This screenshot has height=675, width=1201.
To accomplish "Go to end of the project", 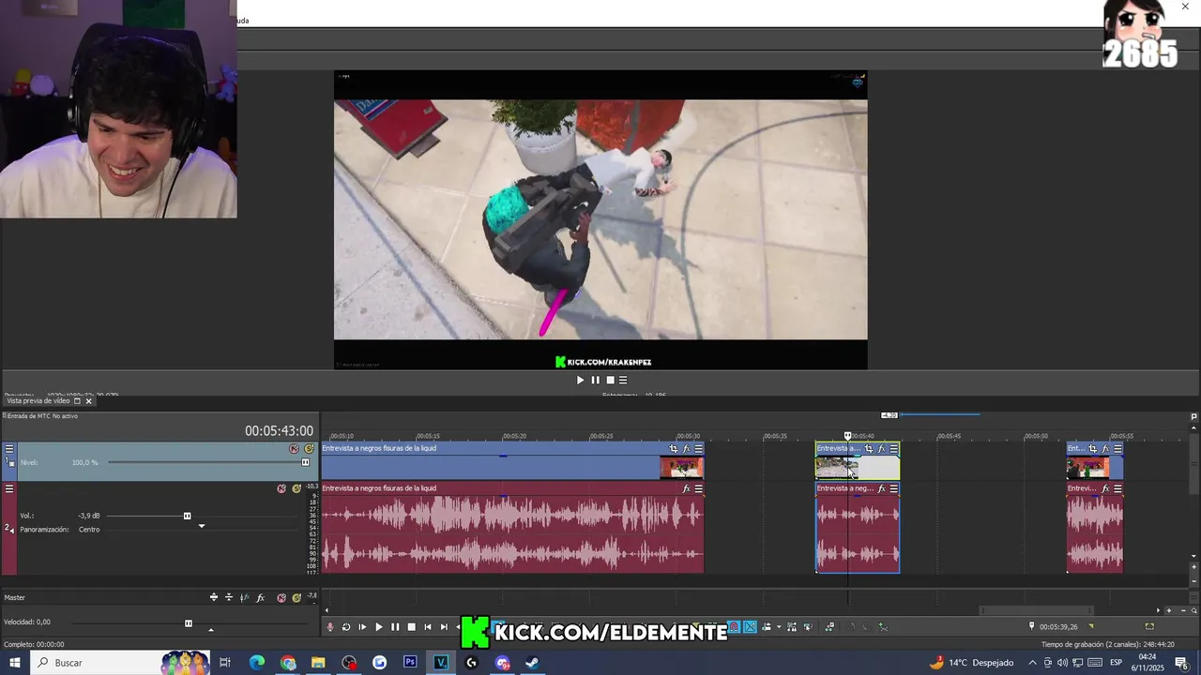I will pyautogui.click(x=444, y=627).
